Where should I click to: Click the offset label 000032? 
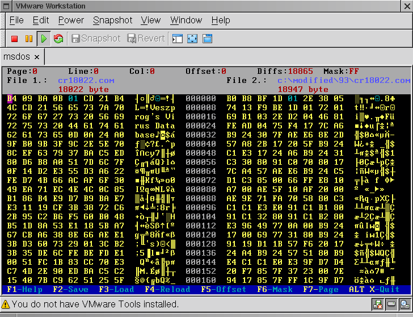point(201,135)
